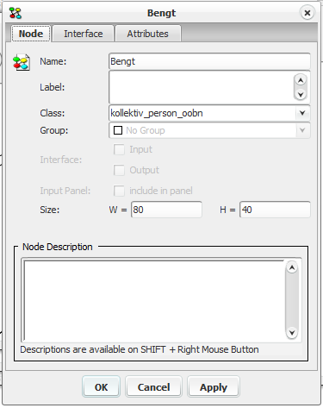Click the Name field containing Bengt

(209, 61)
